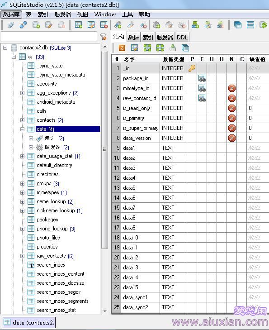This screenshot has width=269, height=330.
Task: Click the green arrow export icon in structure toolbar
Action: click(x=173, y=48)
